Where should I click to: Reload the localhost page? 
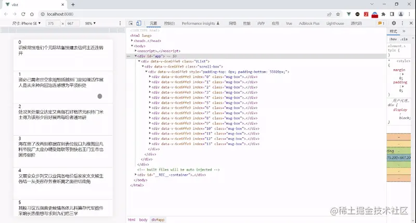point(23,14)
